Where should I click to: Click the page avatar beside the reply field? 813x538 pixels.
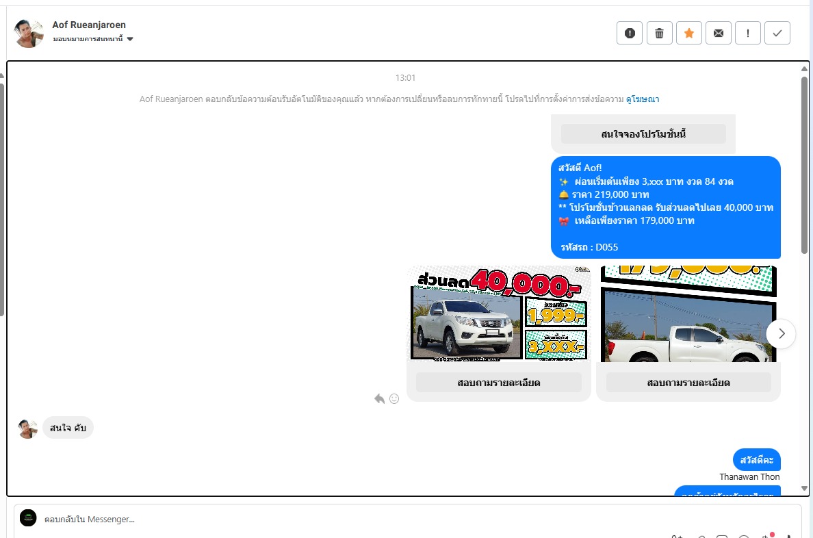coord(28,517)
